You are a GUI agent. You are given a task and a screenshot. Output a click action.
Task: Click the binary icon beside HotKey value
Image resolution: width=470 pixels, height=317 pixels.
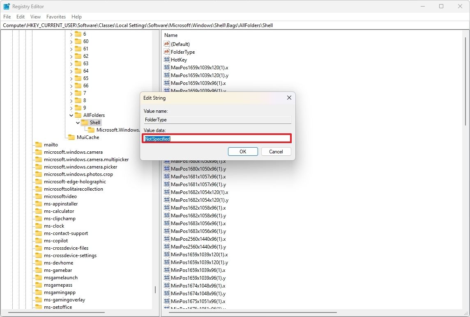(167, 60)
